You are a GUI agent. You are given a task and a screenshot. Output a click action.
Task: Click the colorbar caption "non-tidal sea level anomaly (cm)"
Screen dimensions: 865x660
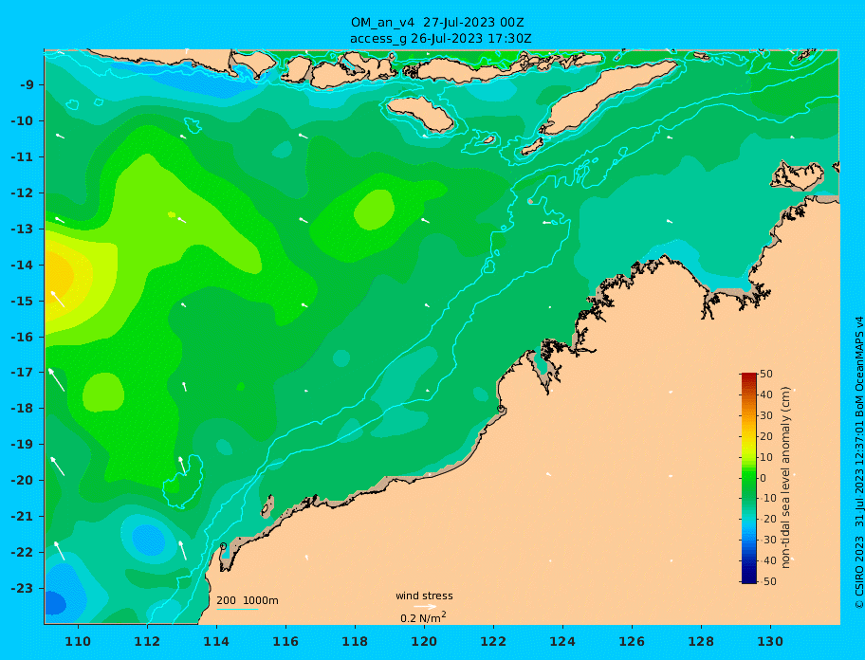785,478
